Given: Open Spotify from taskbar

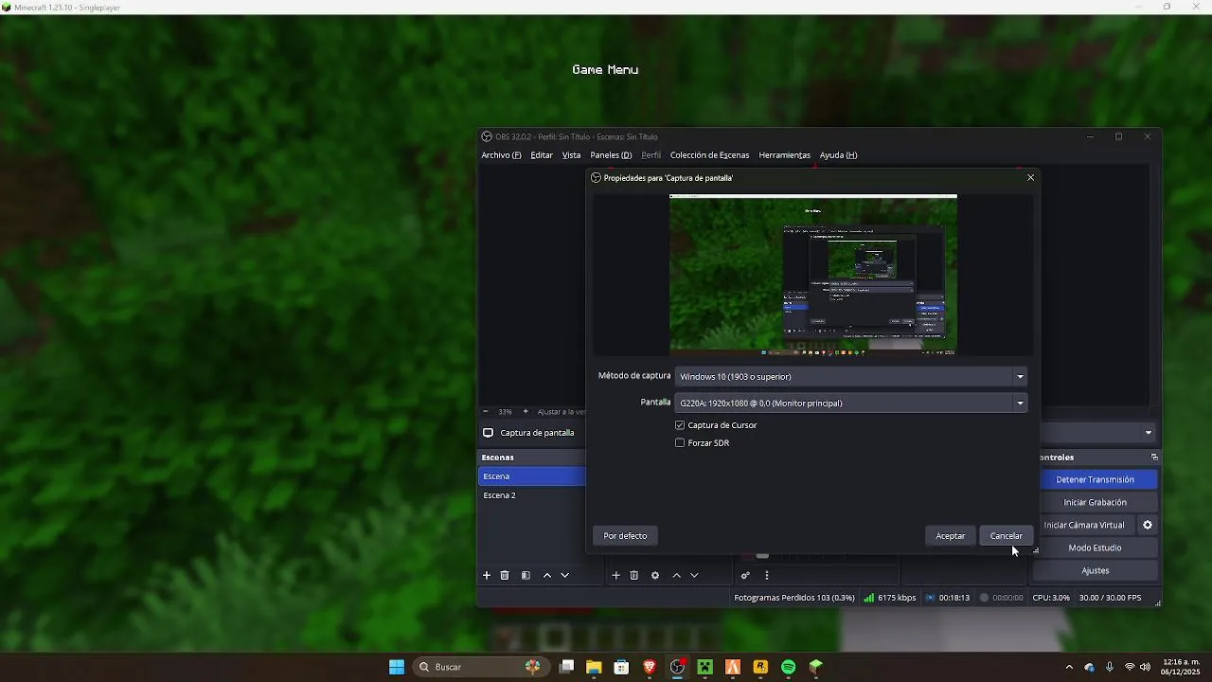Looking at the screenshot, I should point(788,667).
